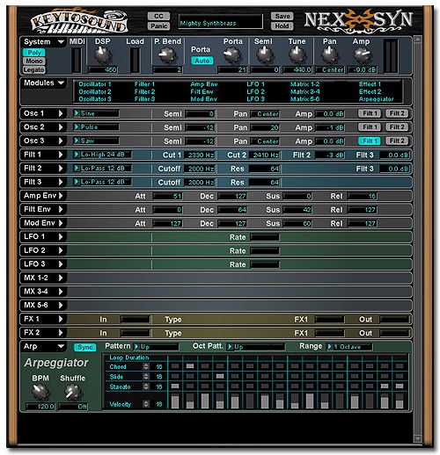This screenshot has width=440, height=455.
Task: Click the Panic button
Action: [158, 26]
